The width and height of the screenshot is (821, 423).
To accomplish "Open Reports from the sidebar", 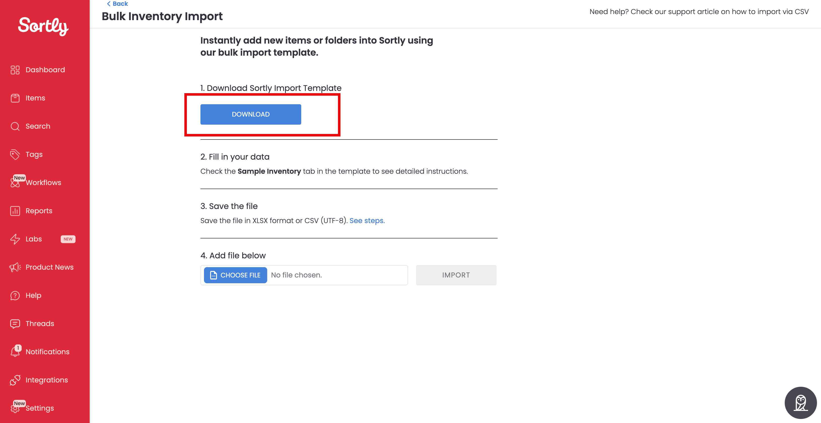I will click(x=39, y=211).
